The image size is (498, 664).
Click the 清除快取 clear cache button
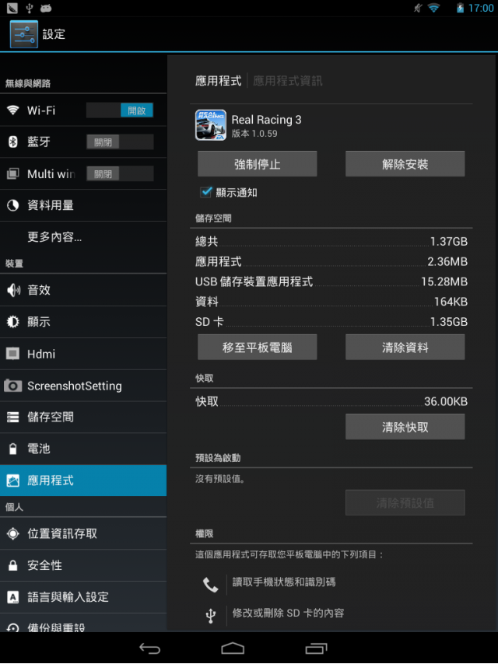click(x=405, y=427)
